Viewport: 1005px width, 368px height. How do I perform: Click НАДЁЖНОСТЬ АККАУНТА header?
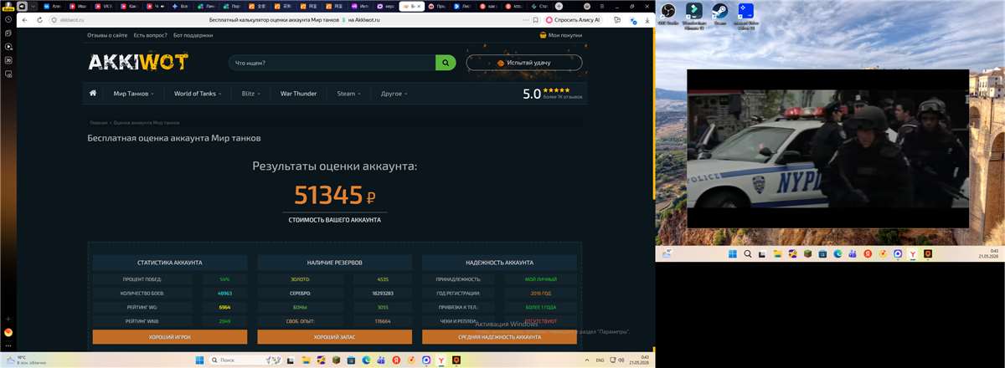(499, 263)
